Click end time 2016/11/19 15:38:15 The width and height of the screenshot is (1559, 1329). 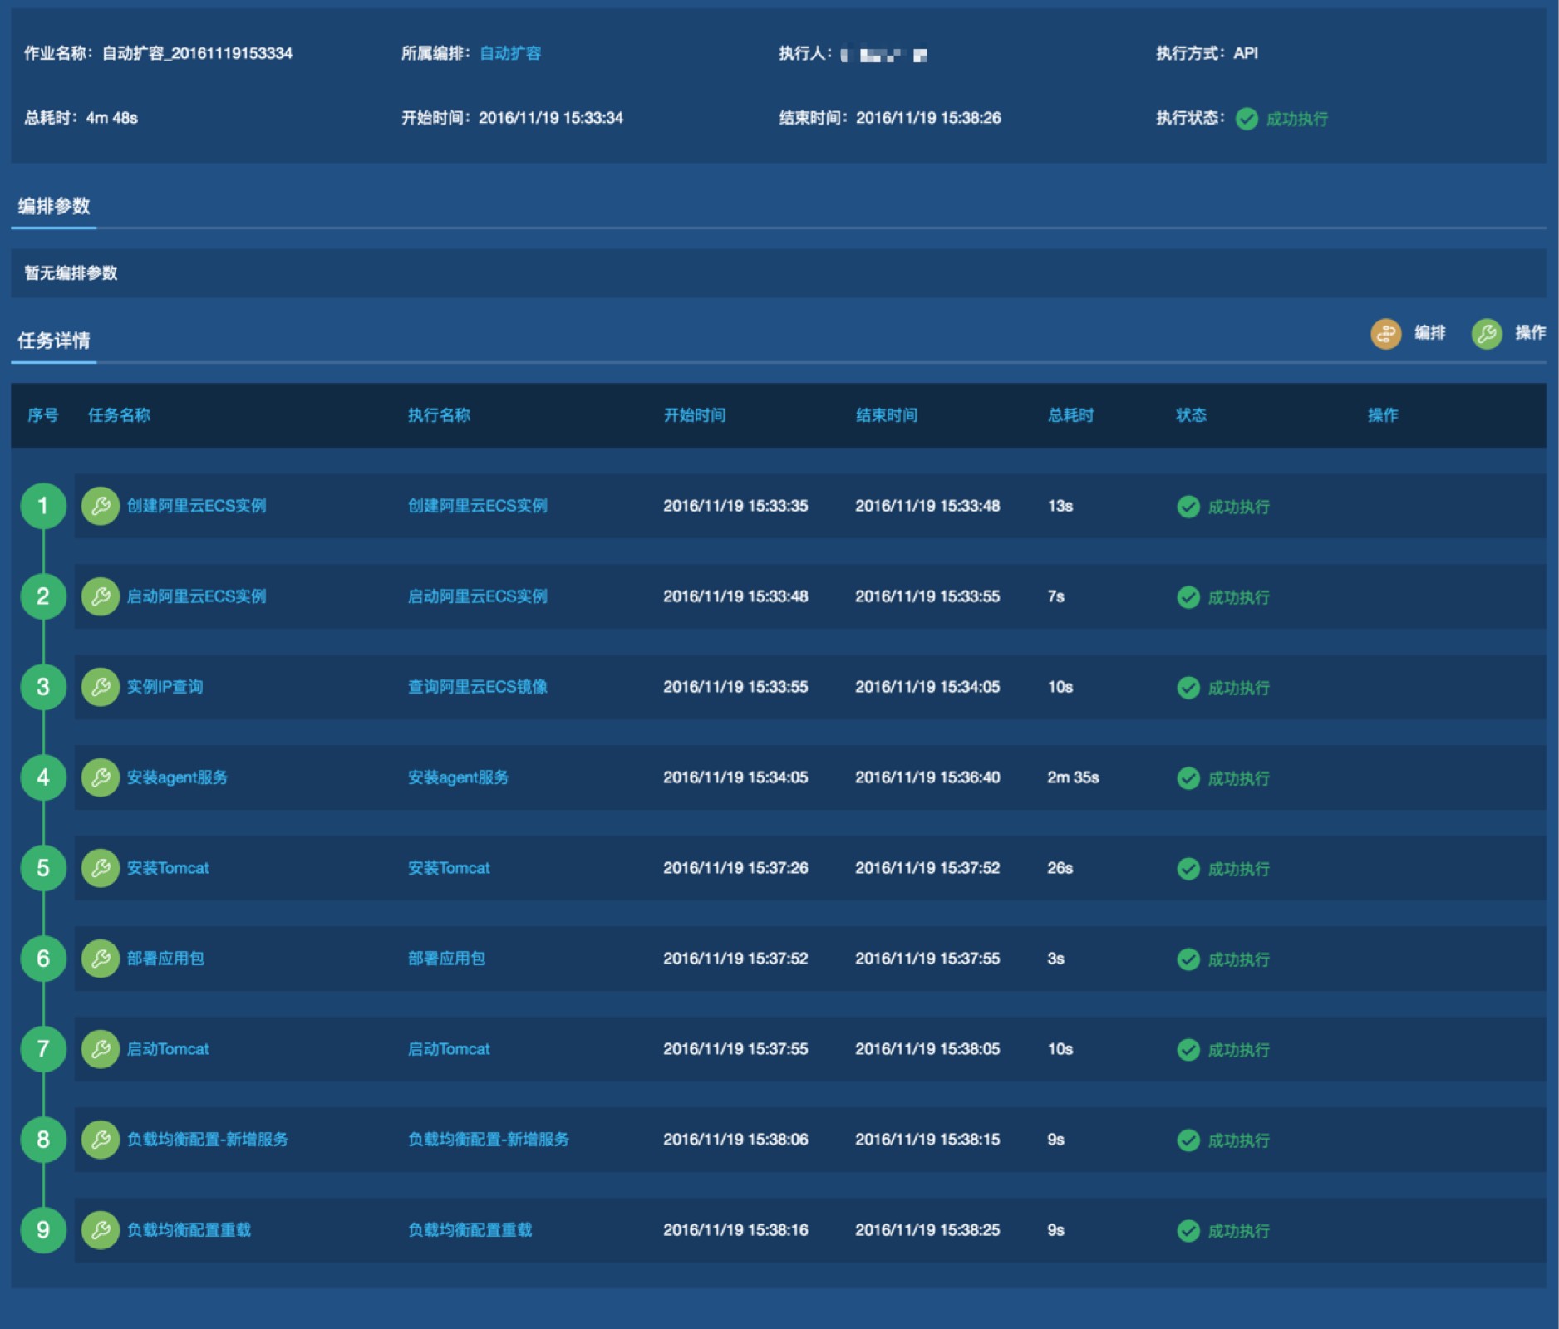(x=927, y=1140)
